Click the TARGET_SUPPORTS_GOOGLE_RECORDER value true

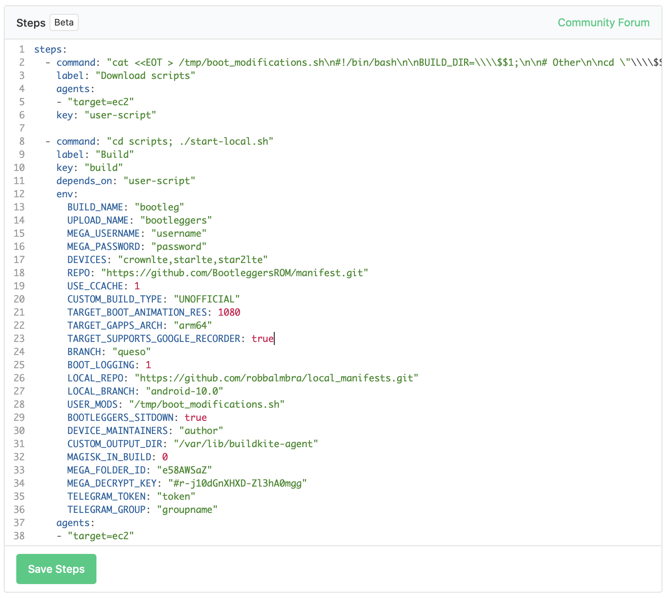coord(263,339)
